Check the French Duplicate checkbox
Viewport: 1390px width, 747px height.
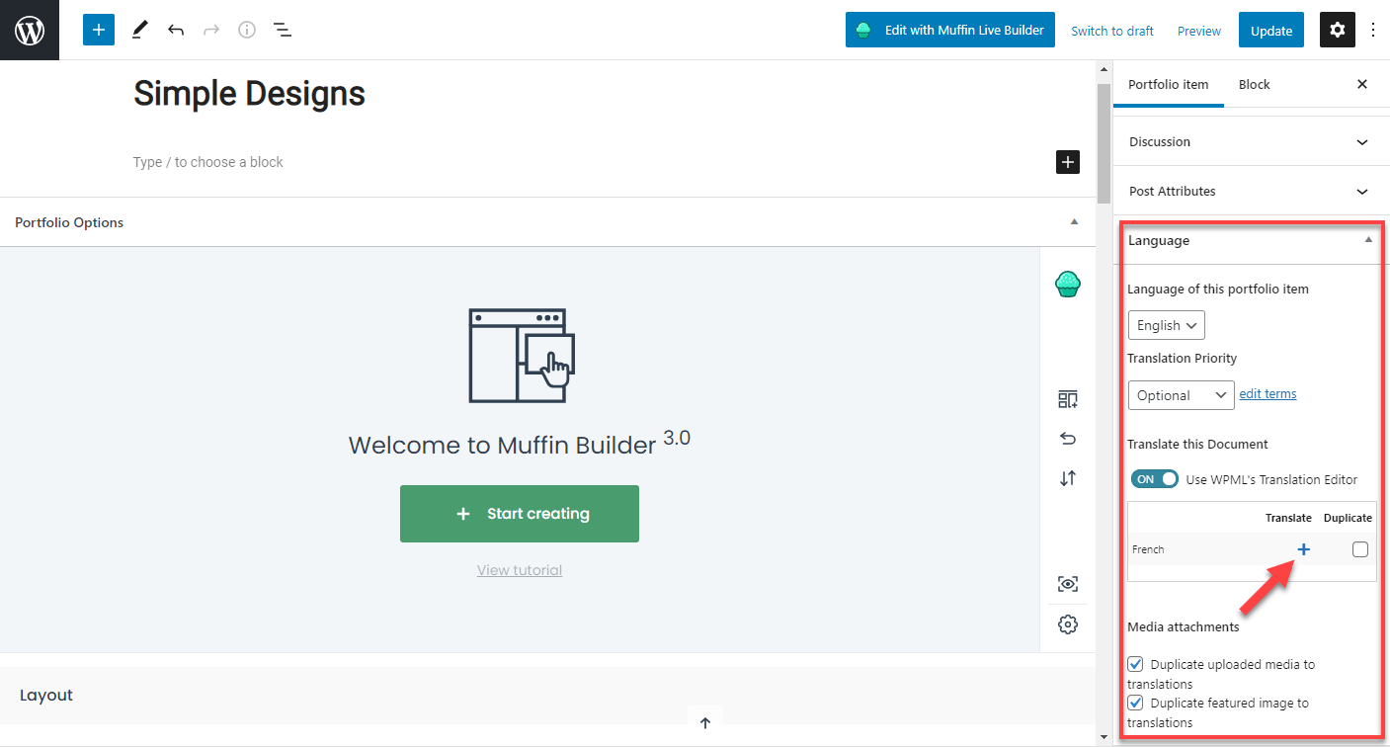point(1360,549)
